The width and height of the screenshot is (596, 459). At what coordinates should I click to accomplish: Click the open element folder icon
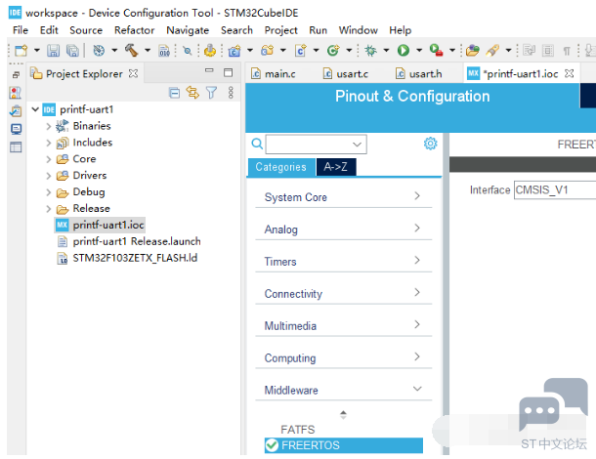(473, 50)
